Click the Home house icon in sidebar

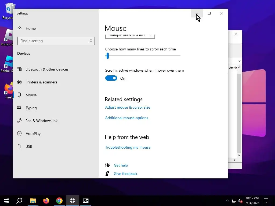(x=19, y=28)
